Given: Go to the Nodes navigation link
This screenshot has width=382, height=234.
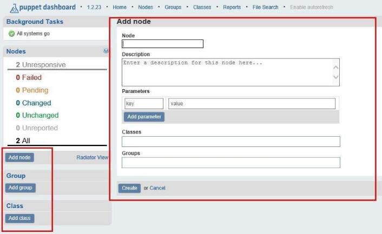Looking at the screenshot, I should pos(146,8).
